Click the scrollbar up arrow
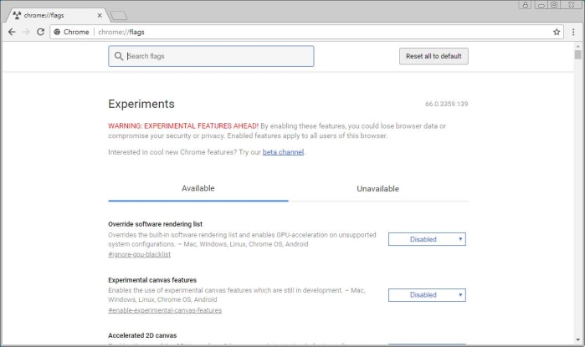This screenshot has height=347, width=585. point(578,46)
